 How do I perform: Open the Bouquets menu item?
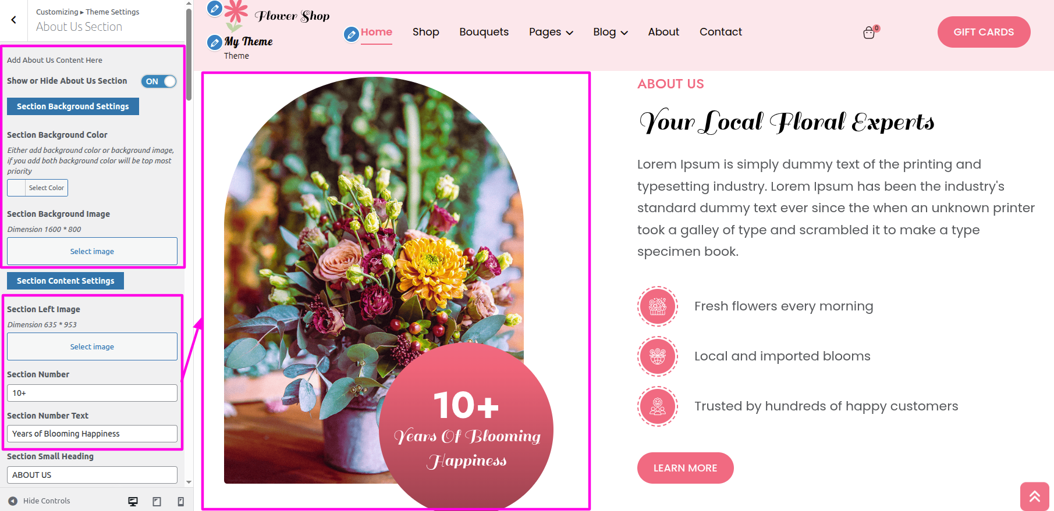point(484,32)
